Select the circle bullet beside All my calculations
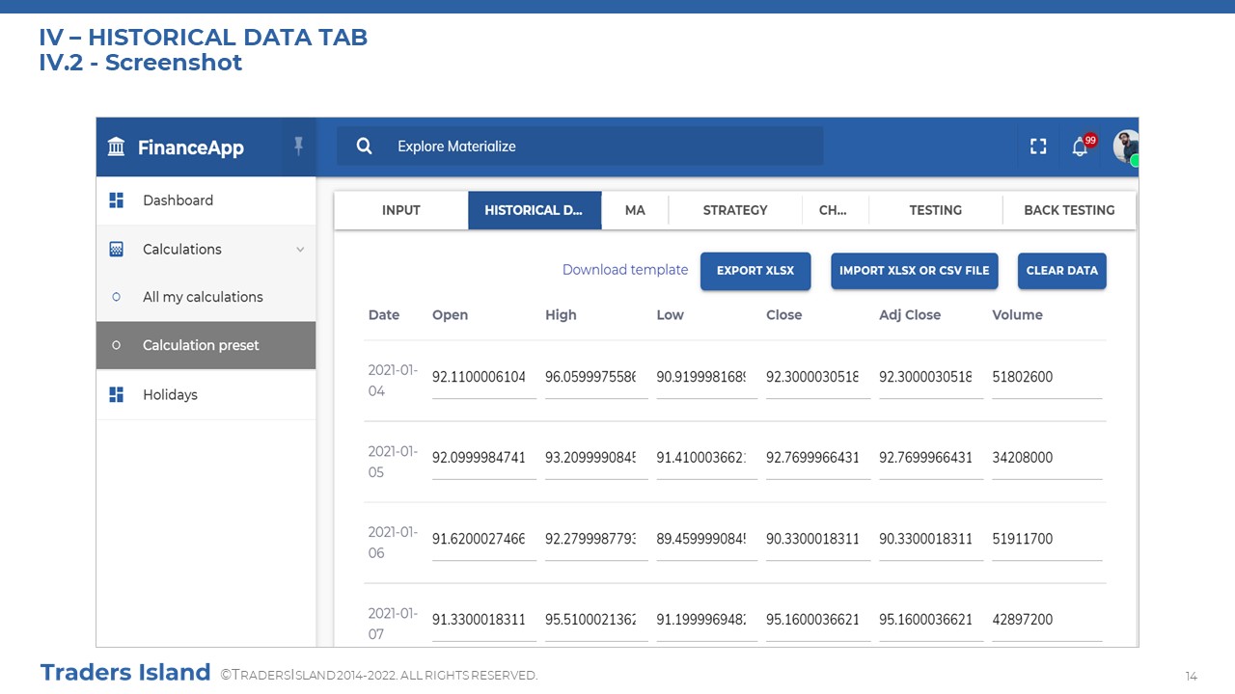1235x694 pixels. click(x=117, y=297)
